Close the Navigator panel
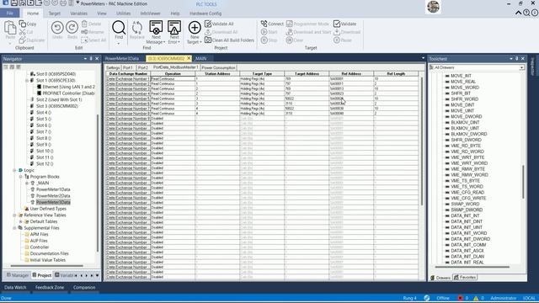 pyautogui.click(x=97, y=59)
